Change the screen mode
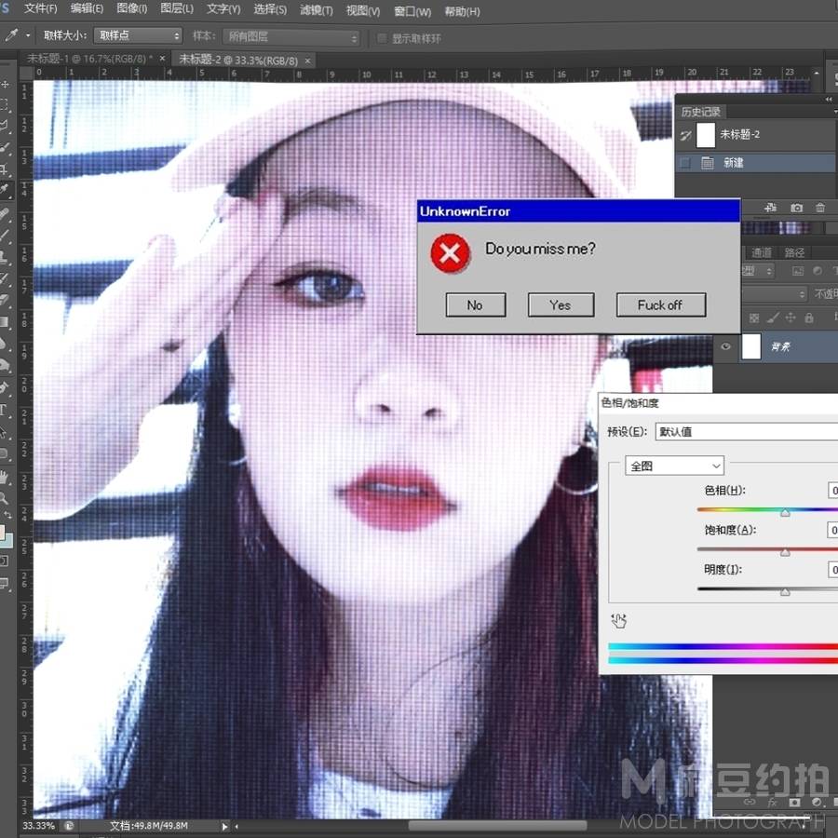 (x=5, y=583)
